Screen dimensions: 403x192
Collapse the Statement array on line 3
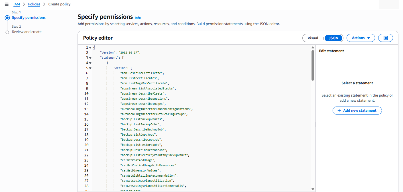(x=90, y=58)
